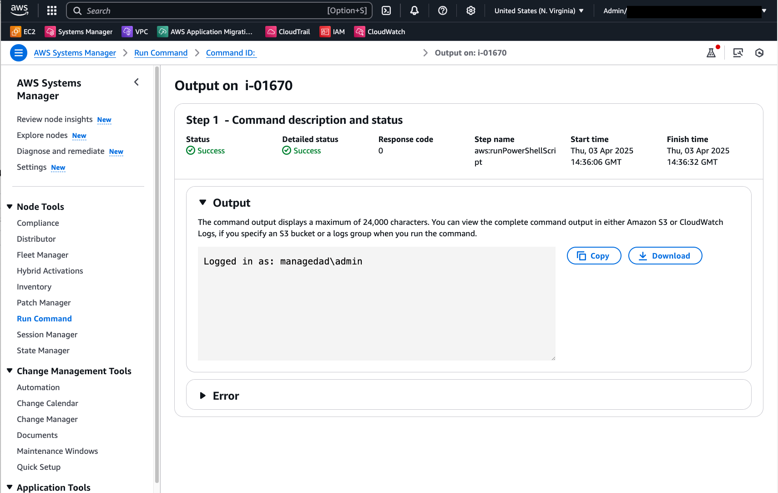The image size is (778, 493).
Task: Open CloudWatch favorite shortcut
Action: coord(380,31)
